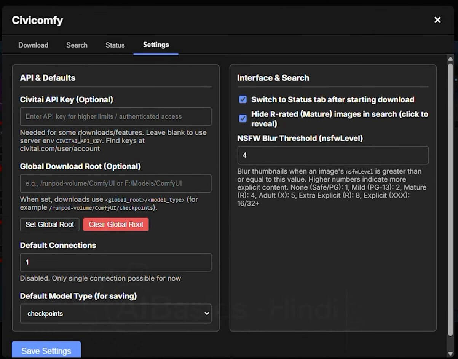Click the 'Default Connections' label
Viewport: 458px width, 359px height.
click(58, 245)
